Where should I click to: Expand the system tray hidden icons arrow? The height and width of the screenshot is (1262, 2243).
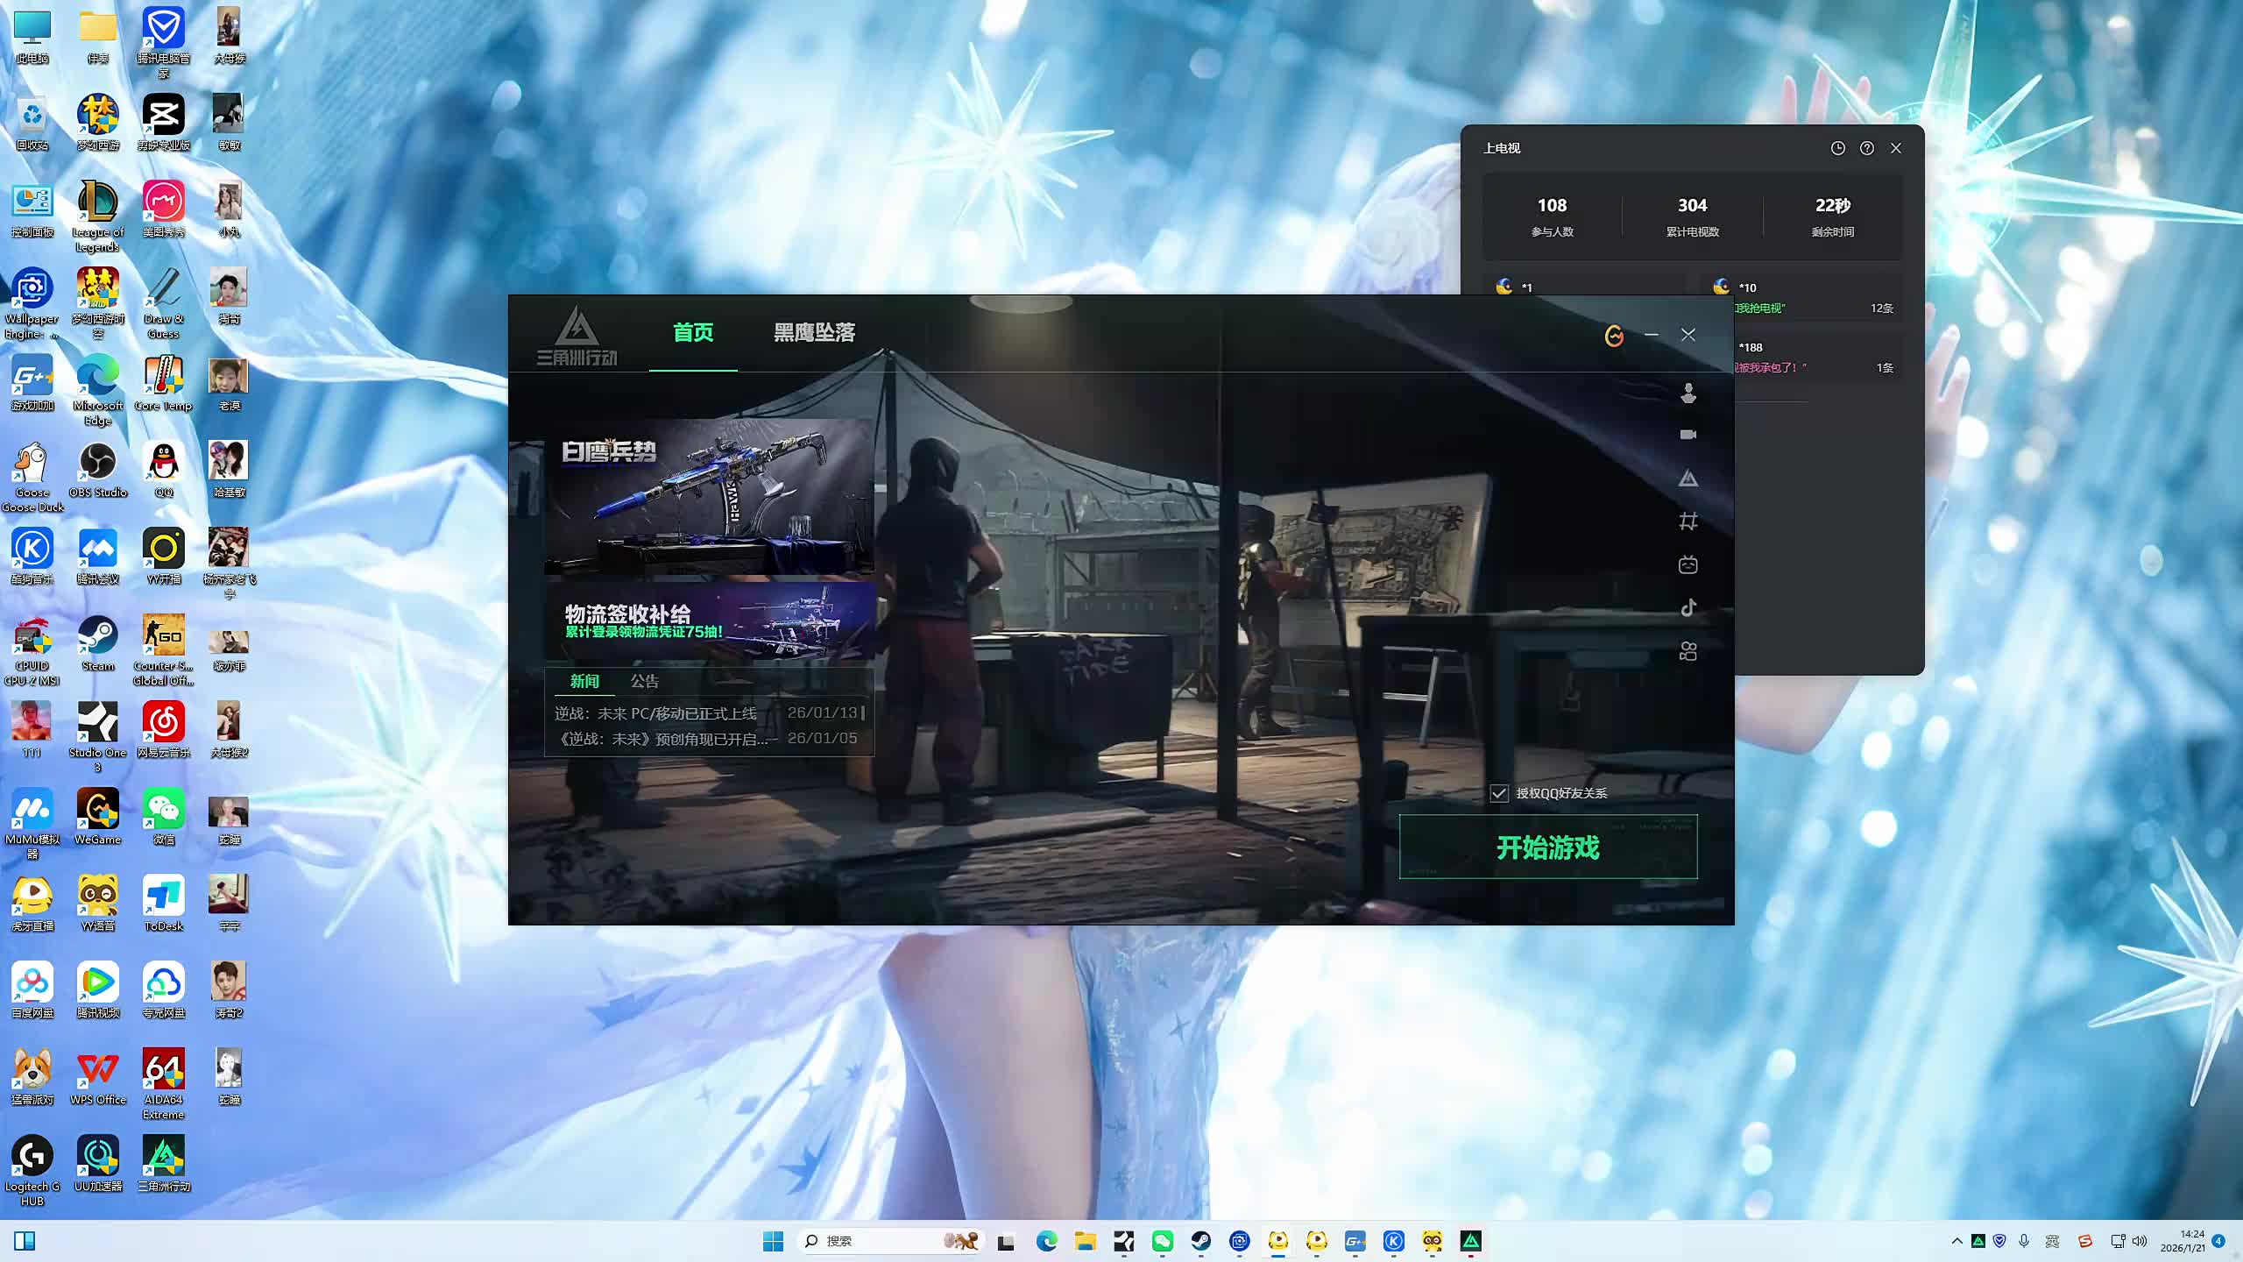tap(1956, 1241)
